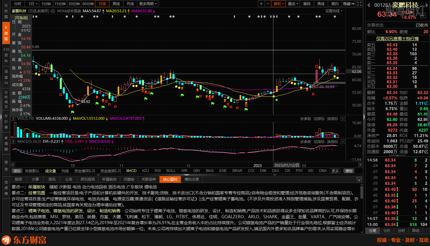
Task: Open 复权 adjustment dropdown
Action: [x=279, y=4]
